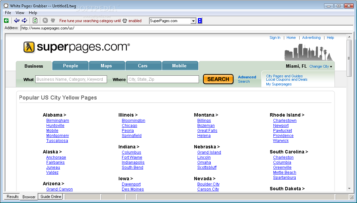The image size is (357, 203).
Task: Click the scrollbar up arrow
Action: [349, 37]
